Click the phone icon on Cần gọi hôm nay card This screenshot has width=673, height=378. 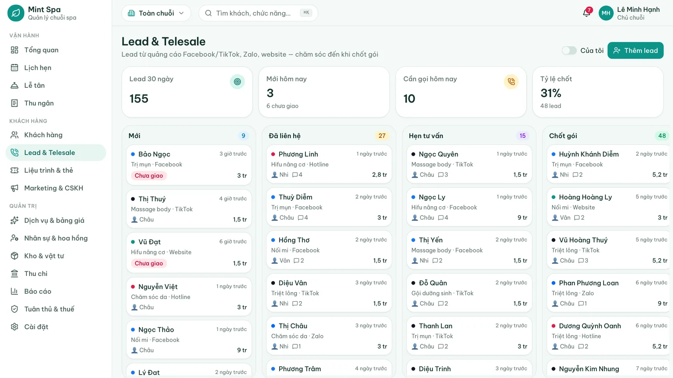click(x=511, y=81)
